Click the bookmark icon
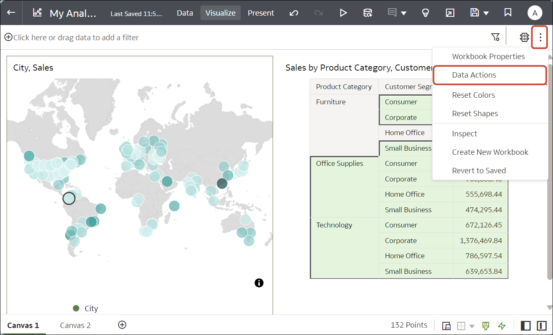553x335 pixels. 508,13
